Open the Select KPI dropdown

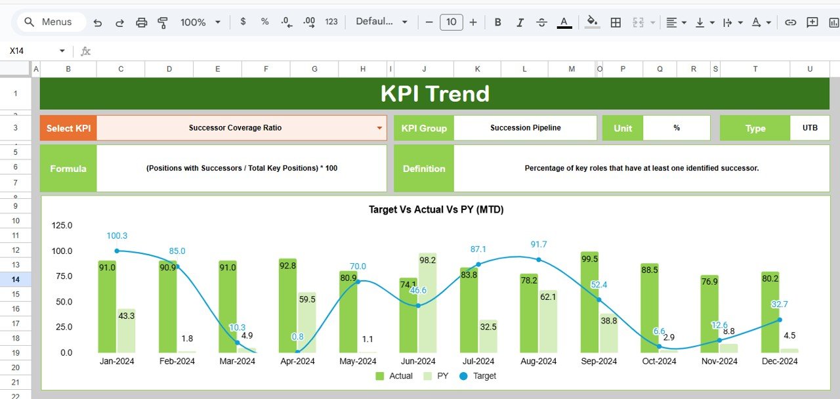tap(379, 128)
